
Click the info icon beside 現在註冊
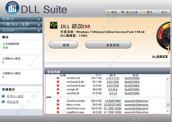(3, 102)
